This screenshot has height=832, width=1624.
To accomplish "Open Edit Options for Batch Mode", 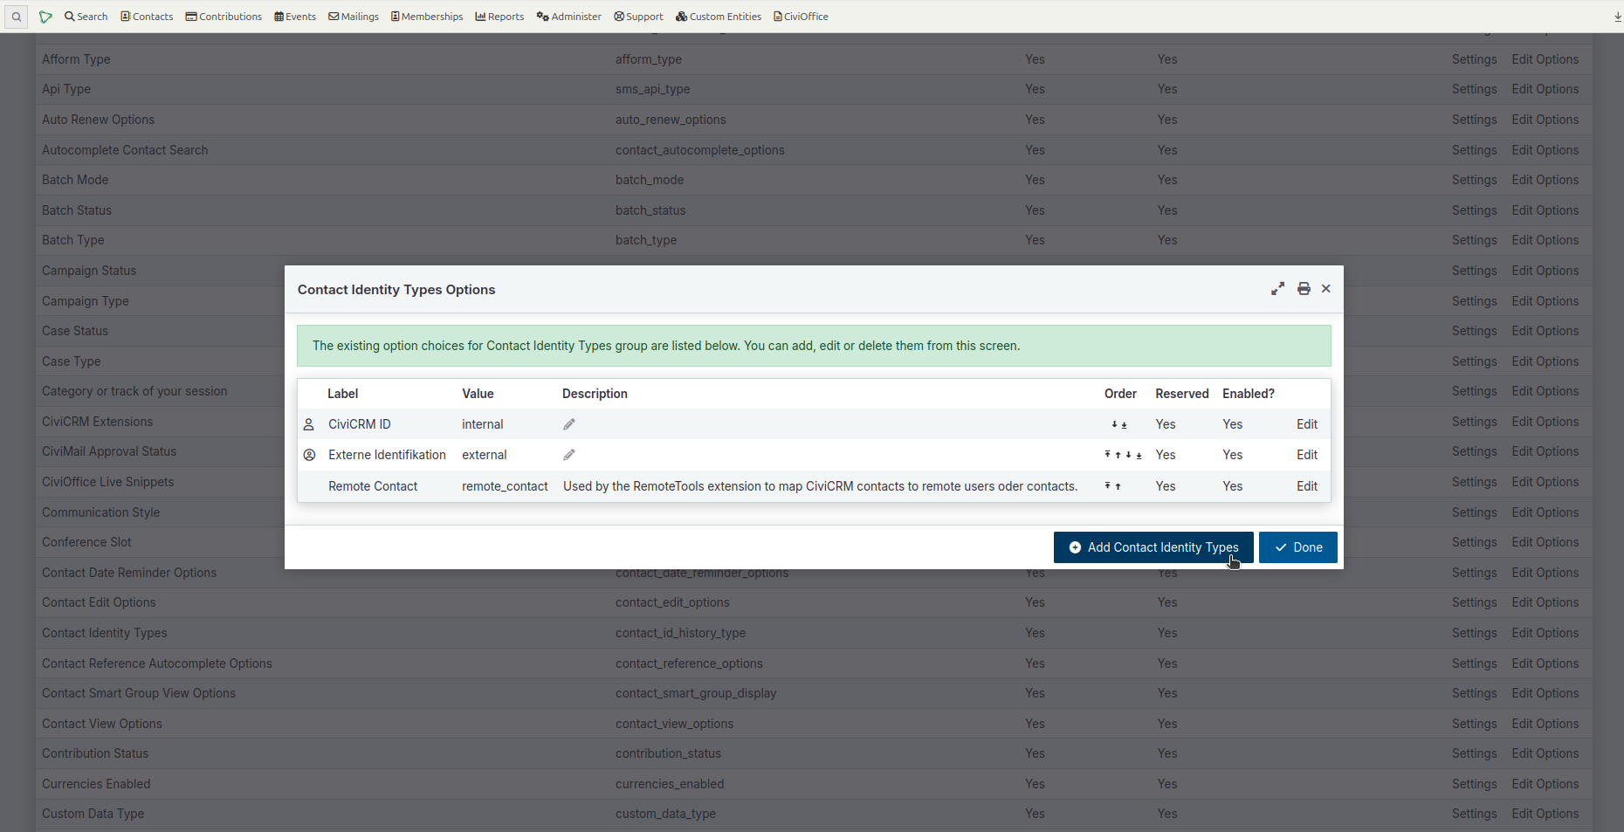I will [x=1545, y=180].
